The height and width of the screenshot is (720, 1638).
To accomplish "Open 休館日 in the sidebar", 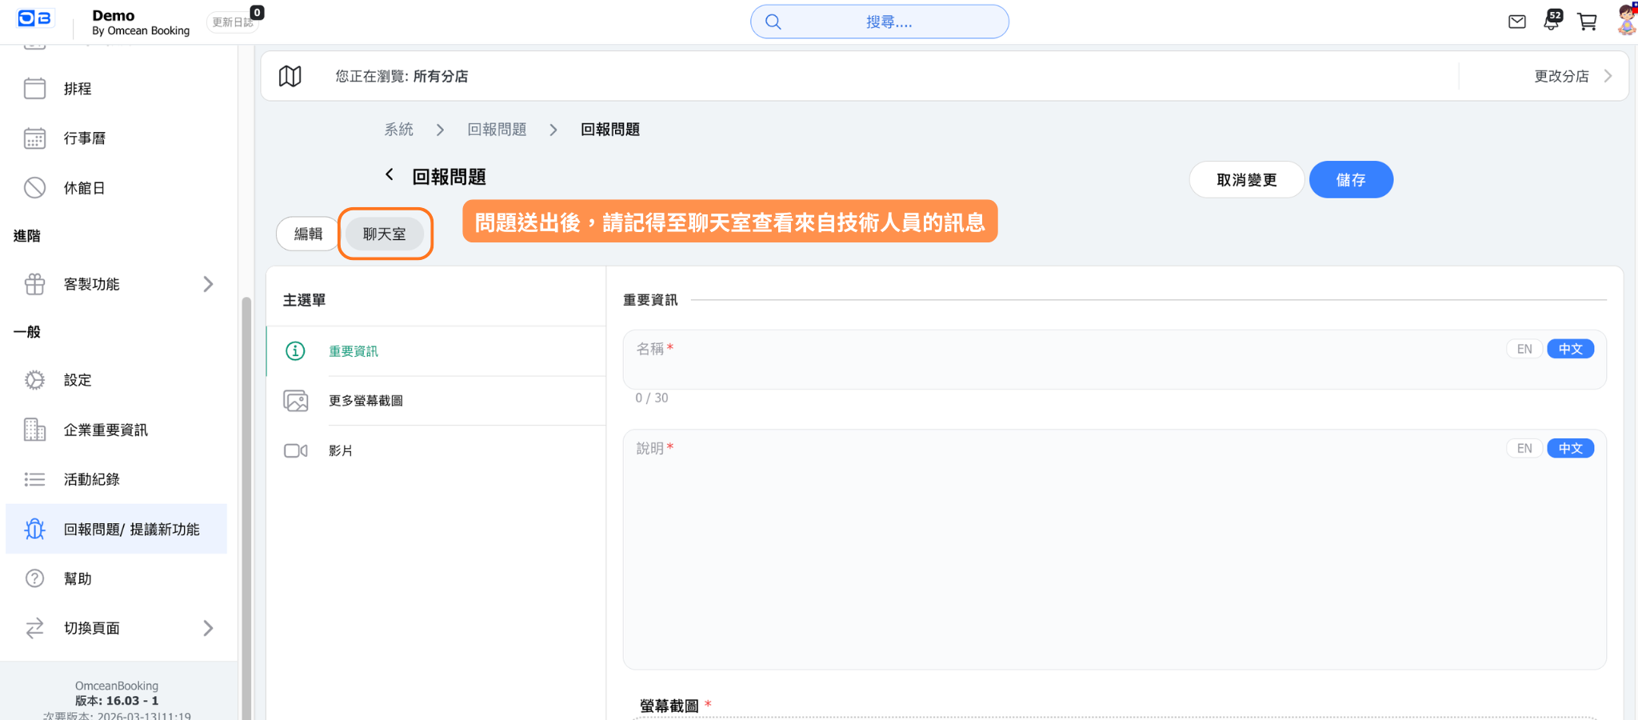I will tap(84, 188).
